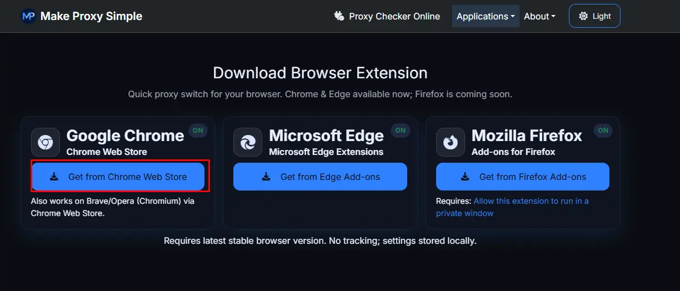Screen dimensions: 680x291
Task: Click the Microsoft Edge browser icon
Action: coord(248,143)
